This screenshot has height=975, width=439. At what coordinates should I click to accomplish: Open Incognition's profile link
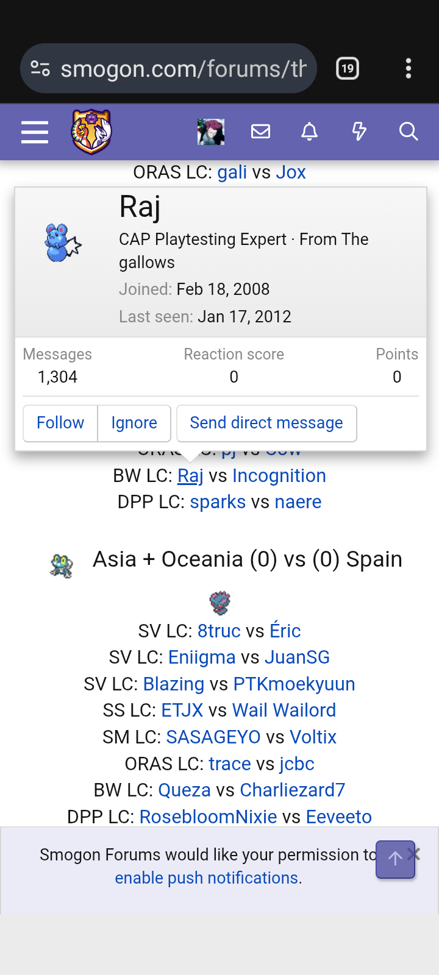279,475
